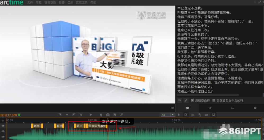Screen dimensions: 264x140
Task: Toggle the preview eye icon below video
Action: coord(172,108)
